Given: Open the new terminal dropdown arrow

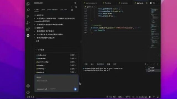Looking at the screenshot, I should 148,64.
